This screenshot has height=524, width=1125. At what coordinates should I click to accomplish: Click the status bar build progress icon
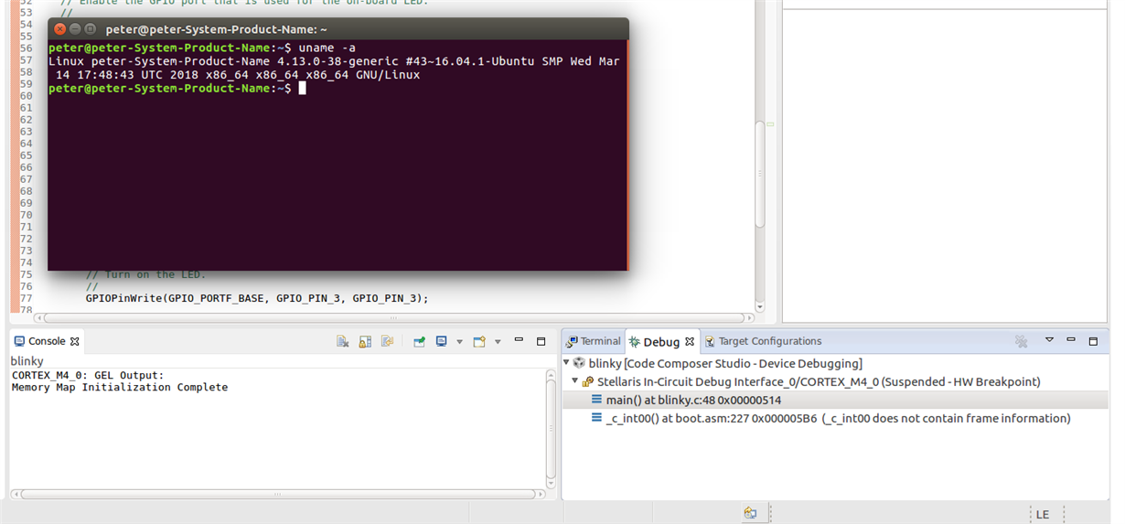750,514
